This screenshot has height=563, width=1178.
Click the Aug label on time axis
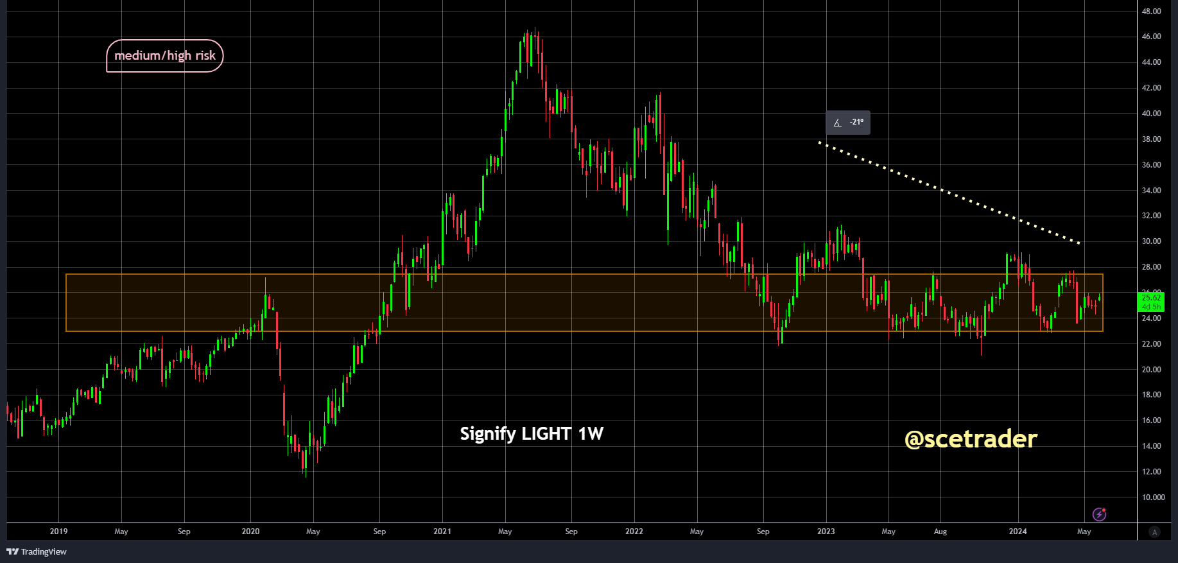[x=940, y=532]
